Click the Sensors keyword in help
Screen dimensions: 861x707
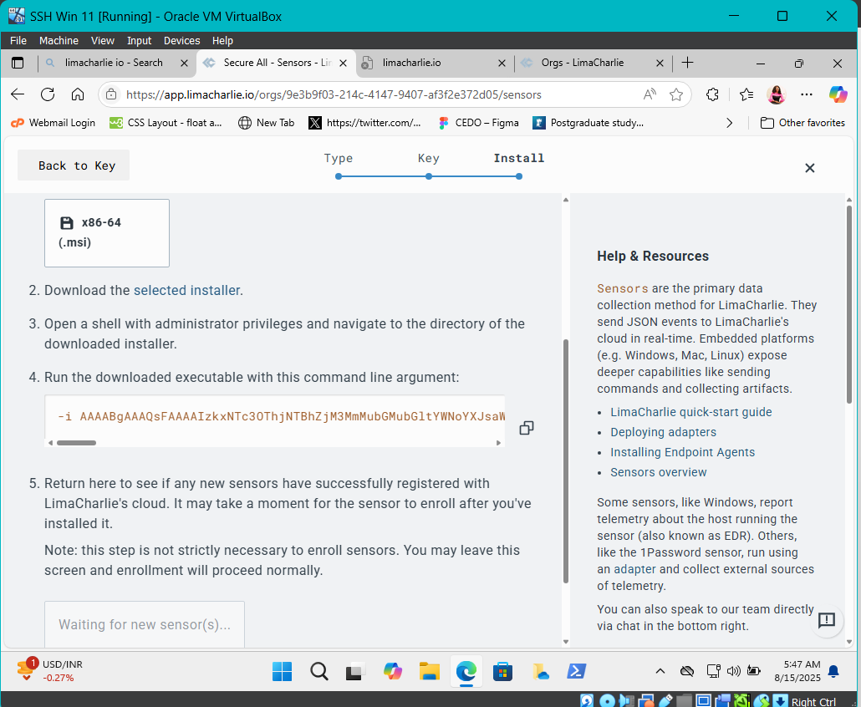622,288
